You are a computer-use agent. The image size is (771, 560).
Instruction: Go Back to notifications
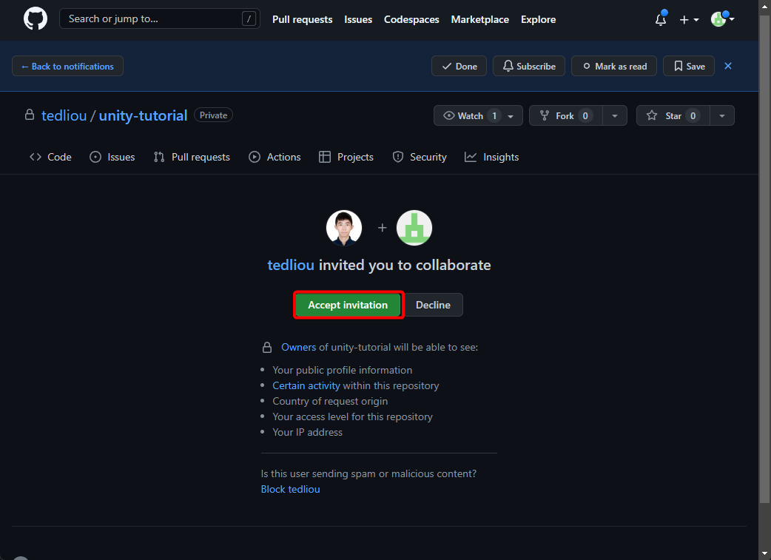click(67, 66)
